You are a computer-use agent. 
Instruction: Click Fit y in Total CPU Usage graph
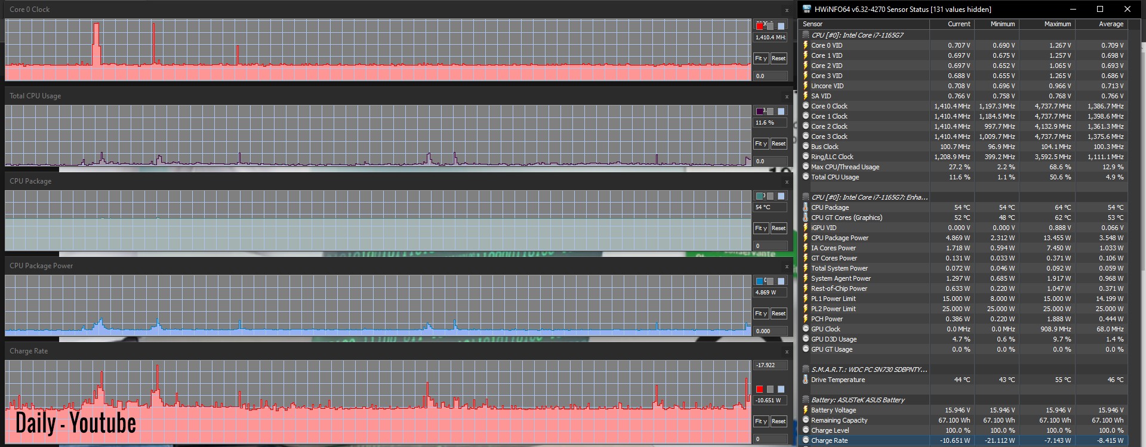[760, 144]
